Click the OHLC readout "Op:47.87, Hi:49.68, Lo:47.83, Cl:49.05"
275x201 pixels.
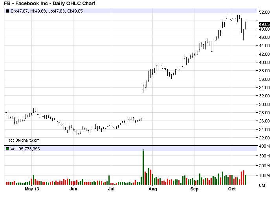point(47,11)
